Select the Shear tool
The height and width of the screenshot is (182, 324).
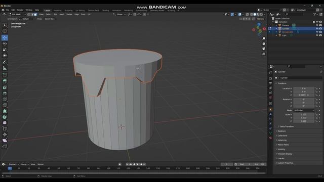point(5,141)
